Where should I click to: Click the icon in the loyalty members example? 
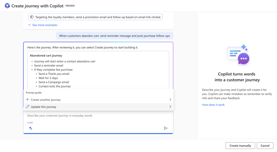tap(32, 17)
